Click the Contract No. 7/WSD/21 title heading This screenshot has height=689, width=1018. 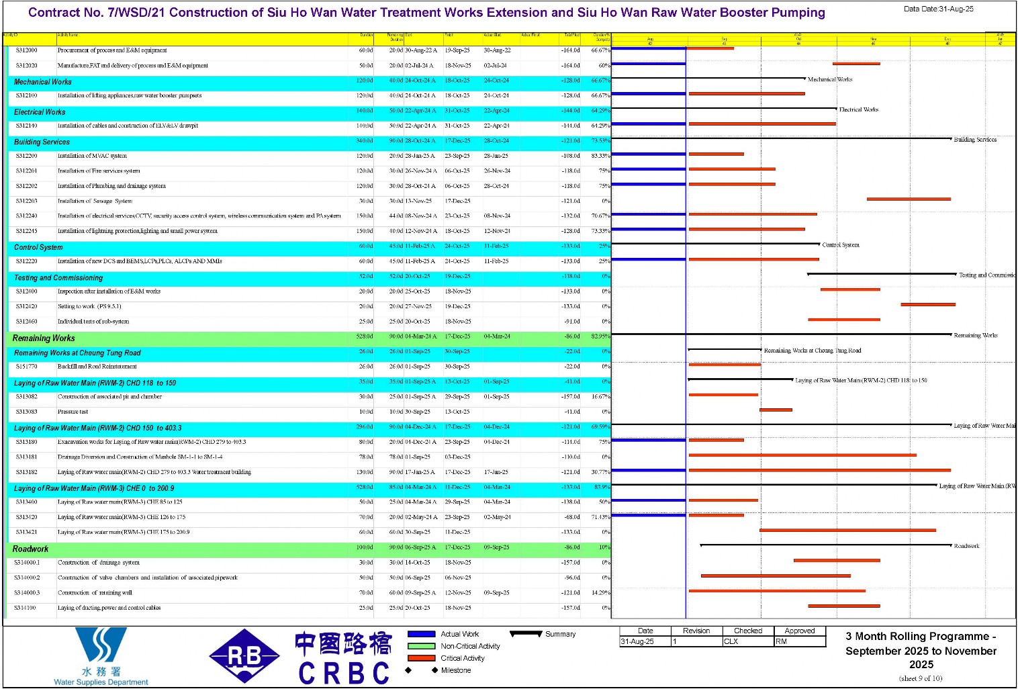(426, 13)
